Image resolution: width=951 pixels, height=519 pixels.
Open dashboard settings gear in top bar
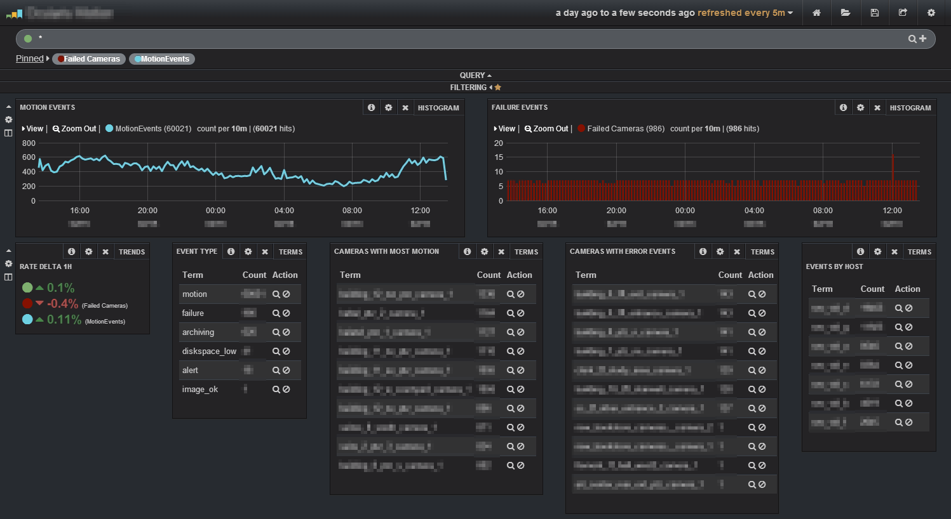tap(931, 13)
